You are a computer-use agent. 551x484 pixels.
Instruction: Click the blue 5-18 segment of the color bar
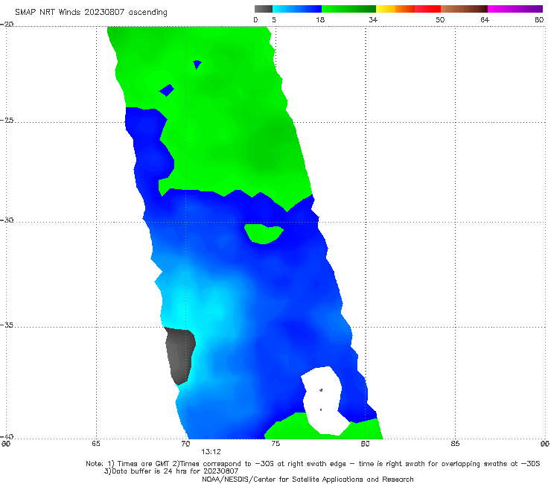coord(297,9)
